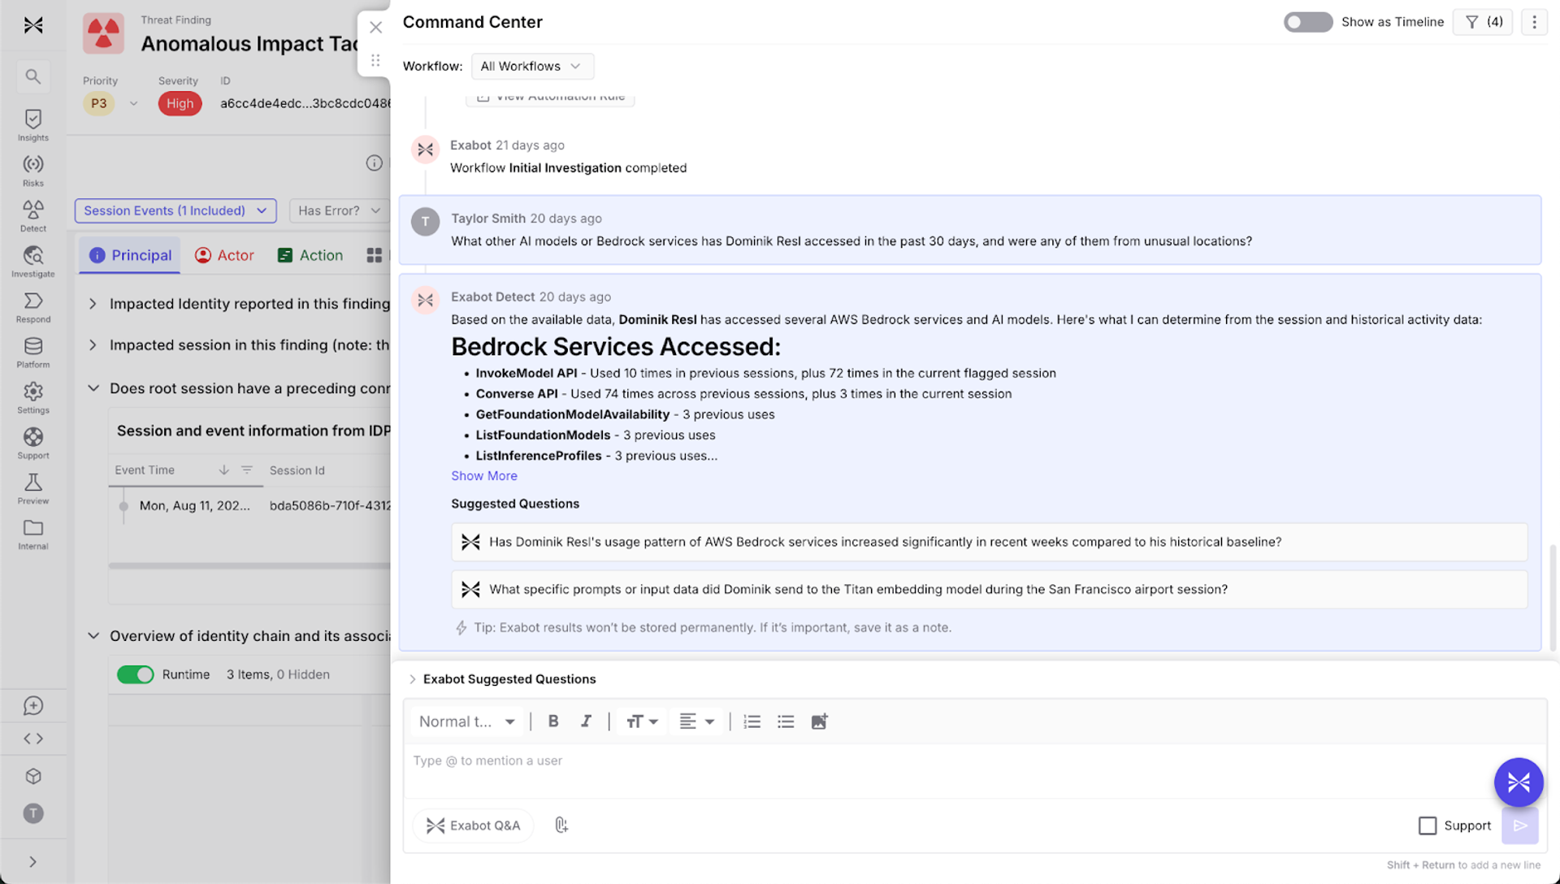Open the text alignment dropdown

[x=696, y=721]
